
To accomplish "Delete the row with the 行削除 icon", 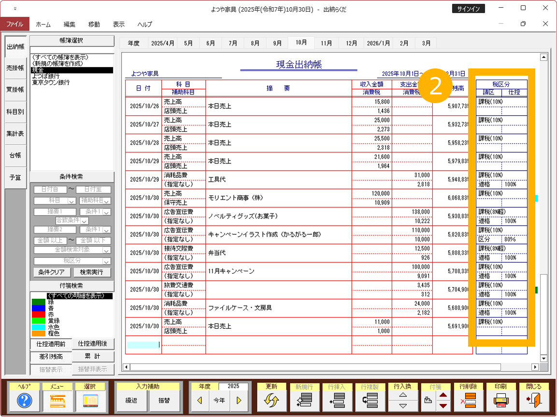I will 468,401.
